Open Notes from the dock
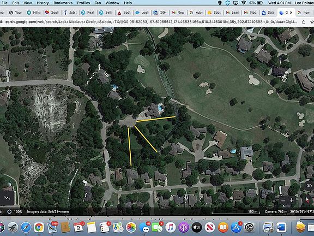This screenshot has width=314, height=236. (92, 227)
